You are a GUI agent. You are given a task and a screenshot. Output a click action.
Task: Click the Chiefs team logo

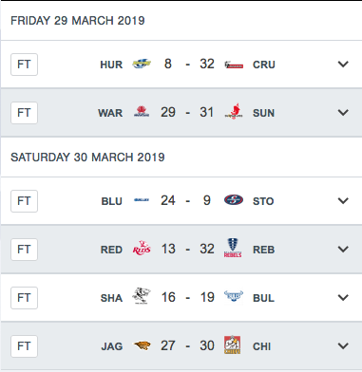(233, 345)
